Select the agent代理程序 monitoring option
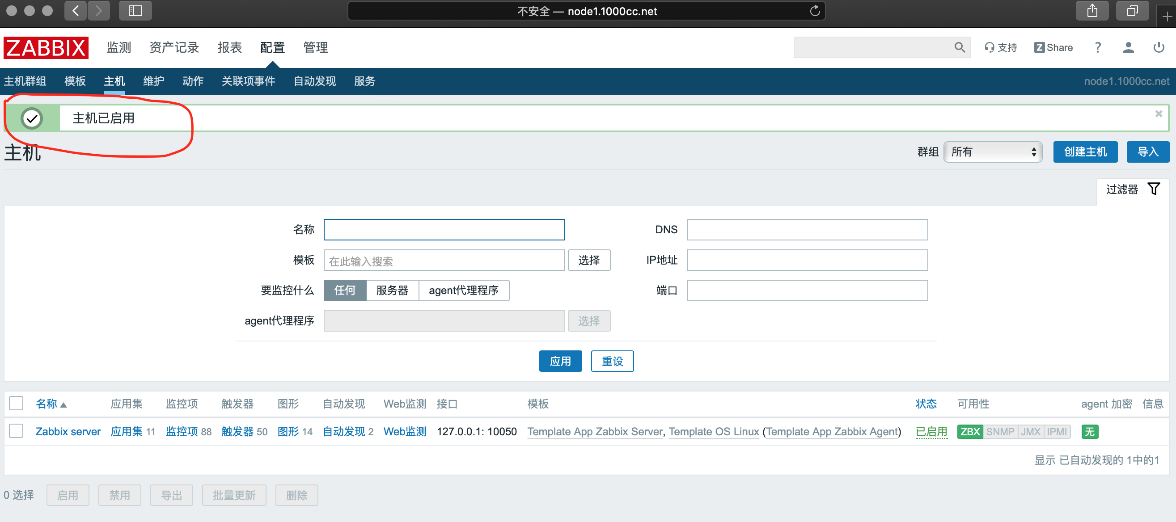 click(463, 290)
